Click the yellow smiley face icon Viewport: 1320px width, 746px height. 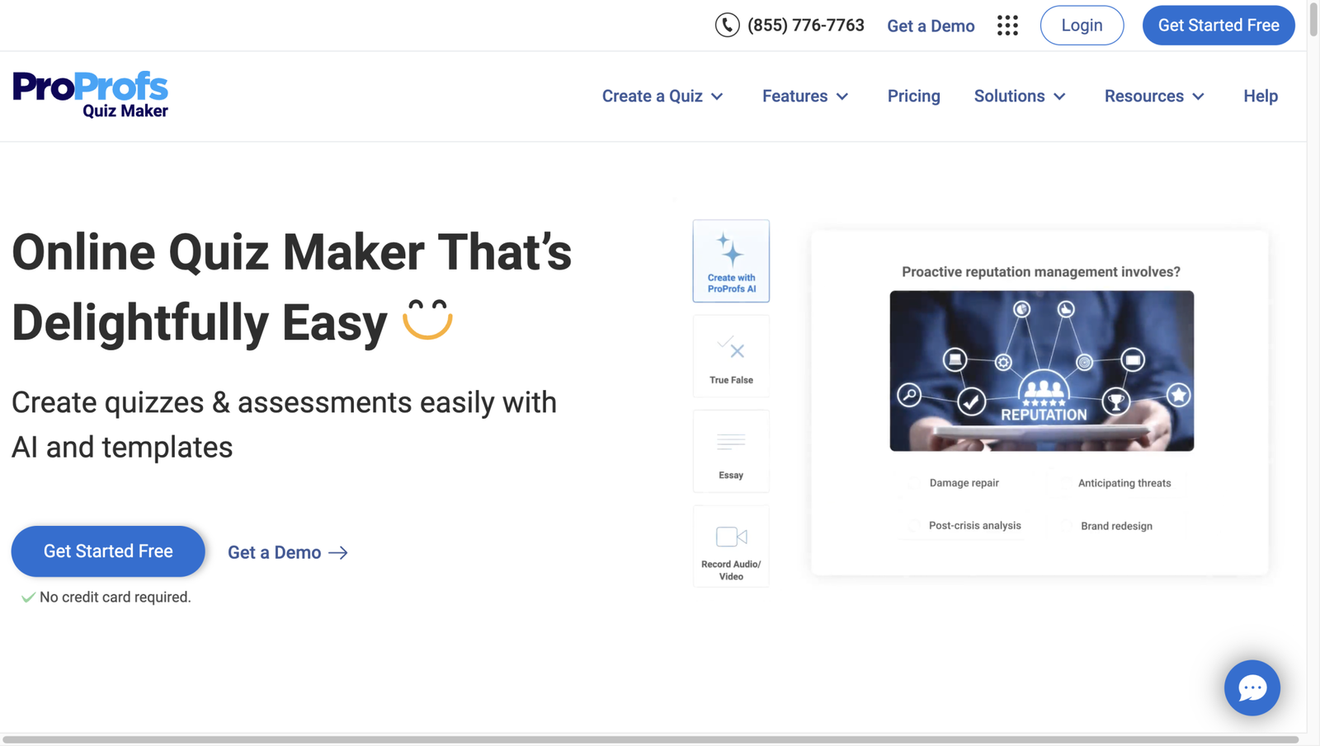[427, 318]
